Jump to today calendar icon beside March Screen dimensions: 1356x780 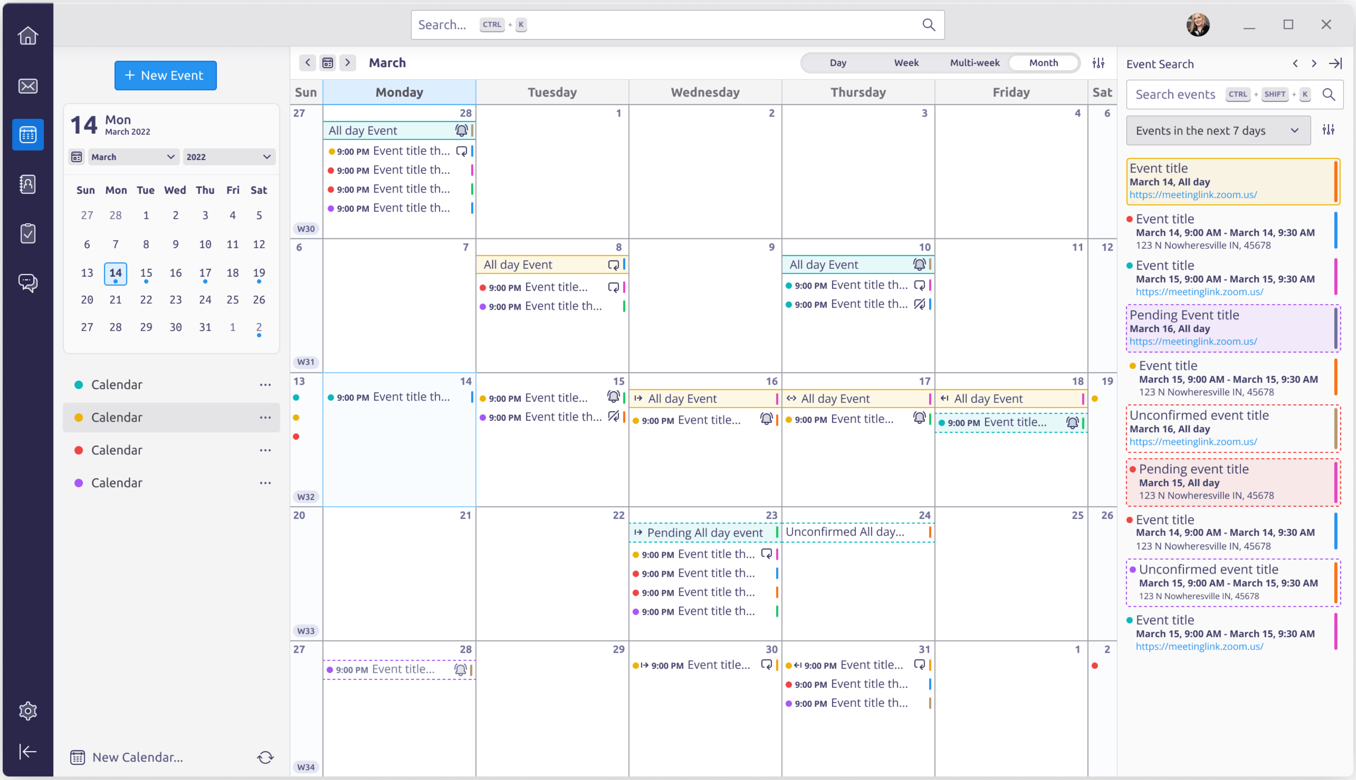click(x=328, y=63)
